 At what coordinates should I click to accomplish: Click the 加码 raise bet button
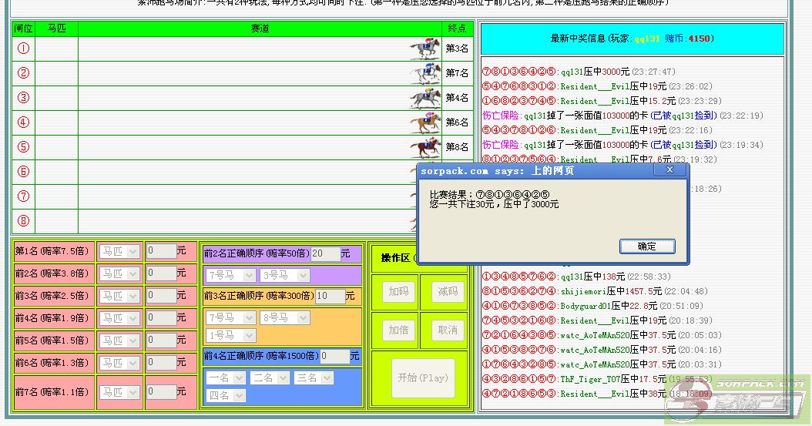tap(398, 292)
